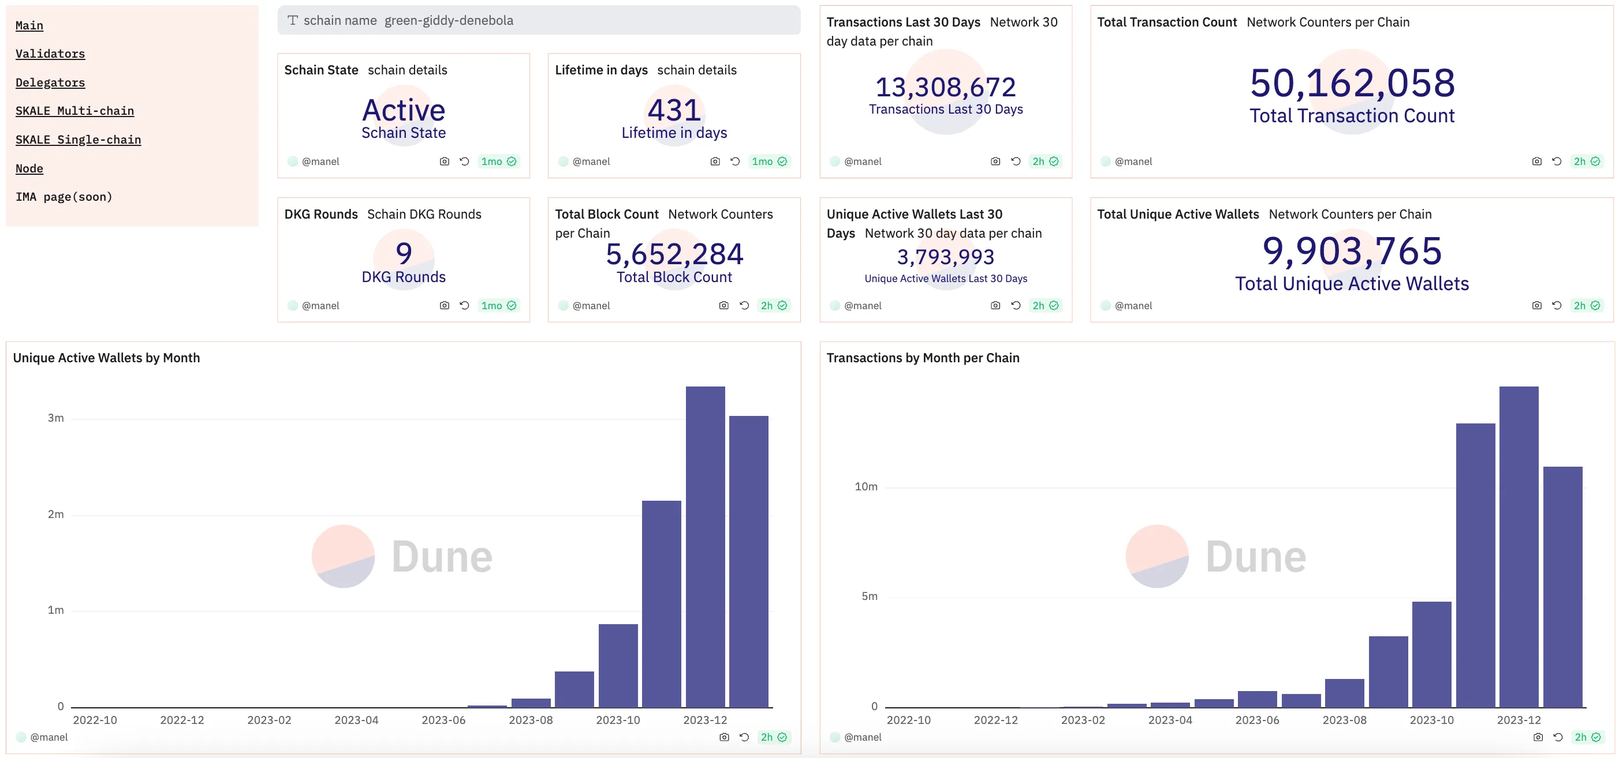The height and width of the screenshot is (758, 1619).
Task: Open SKALE Single-chain page
Action: [78, 140]
